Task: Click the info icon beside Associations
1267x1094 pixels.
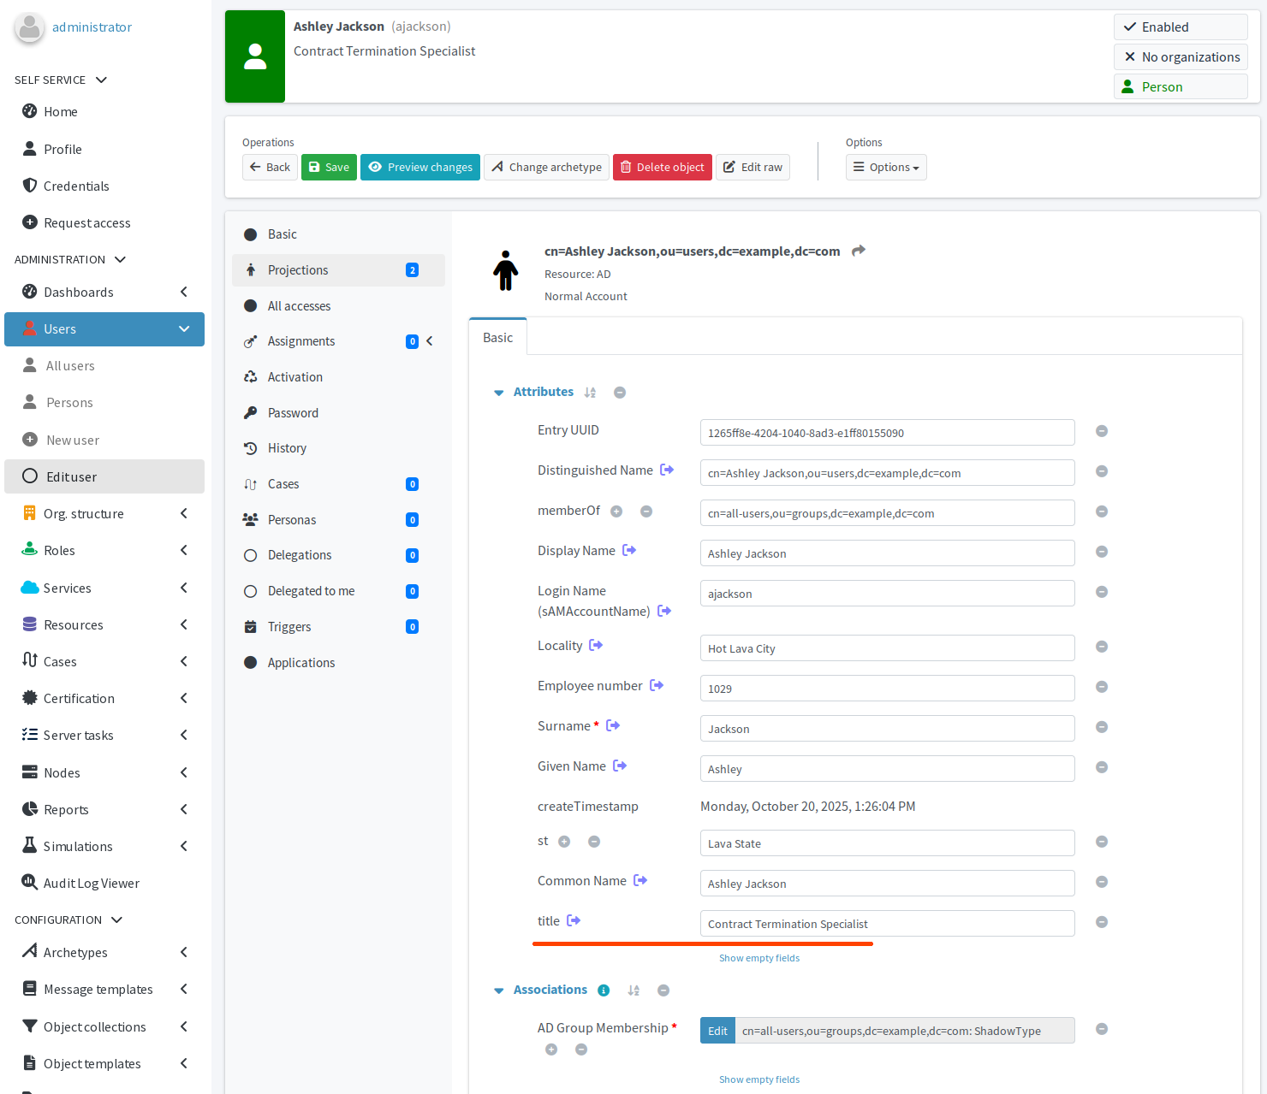Action: click(604, 991)
